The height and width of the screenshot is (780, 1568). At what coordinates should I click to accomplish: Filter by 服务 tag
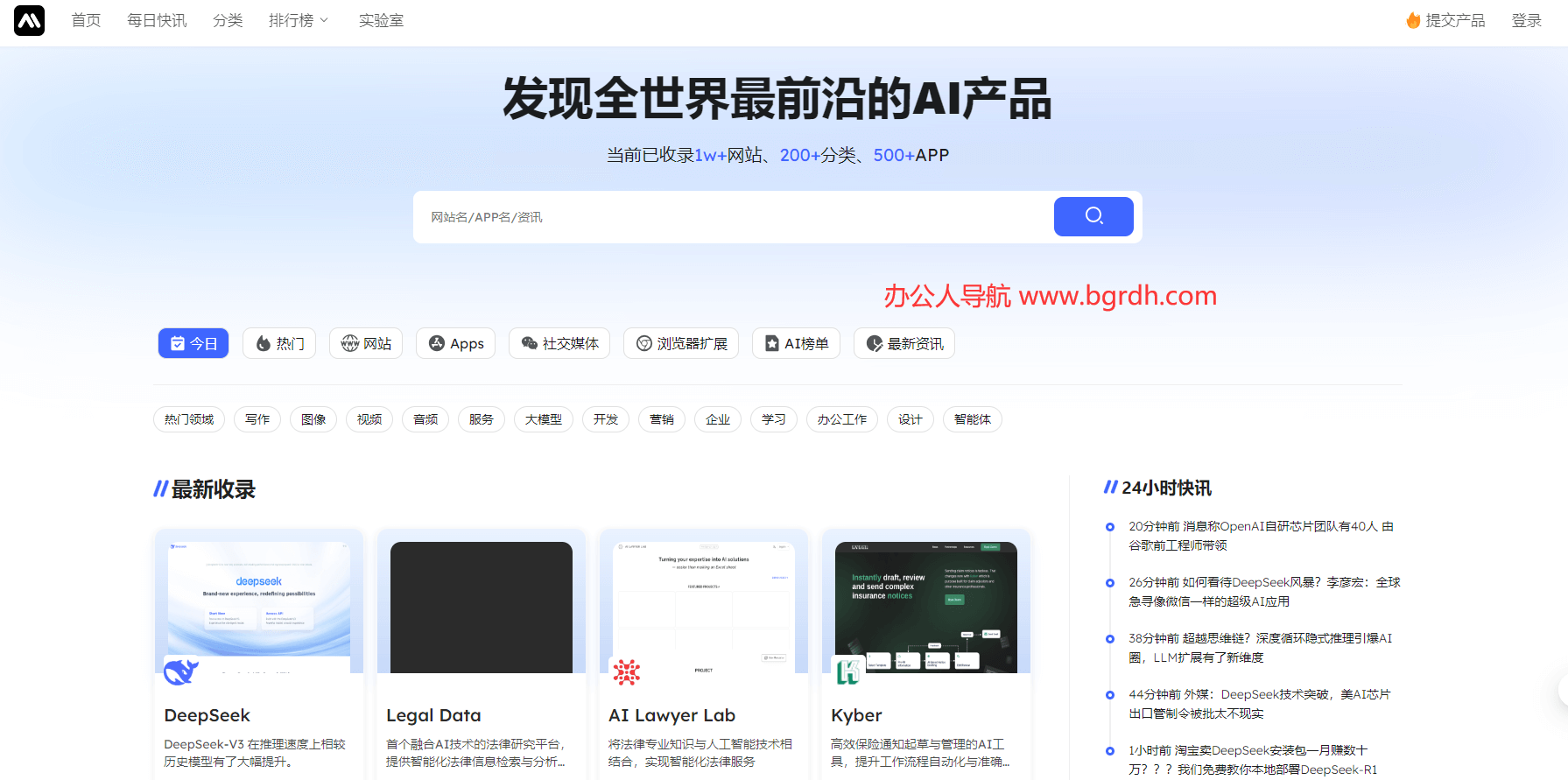(x=482, y=419)
